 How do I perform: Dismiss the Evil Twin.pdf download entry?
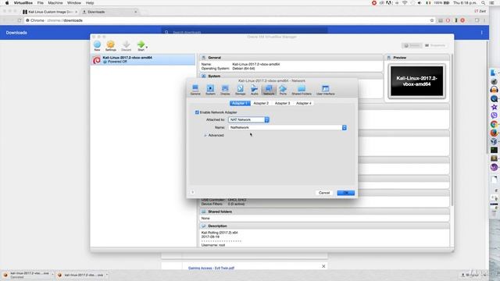click(x=323, y=266)
